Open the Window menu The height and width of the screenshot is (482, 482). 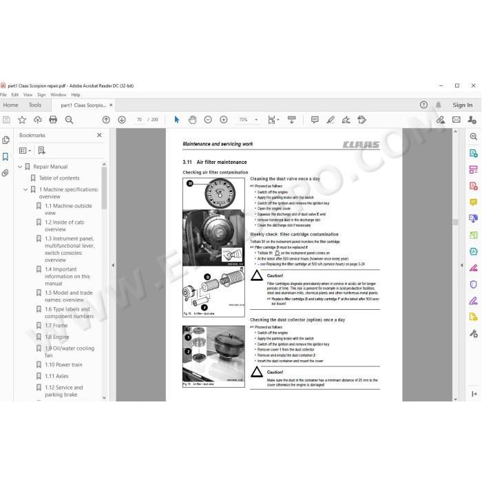point(58,95)
